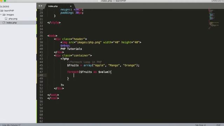Click the learnPHP folder icon
224x126 pixels.
2,10
